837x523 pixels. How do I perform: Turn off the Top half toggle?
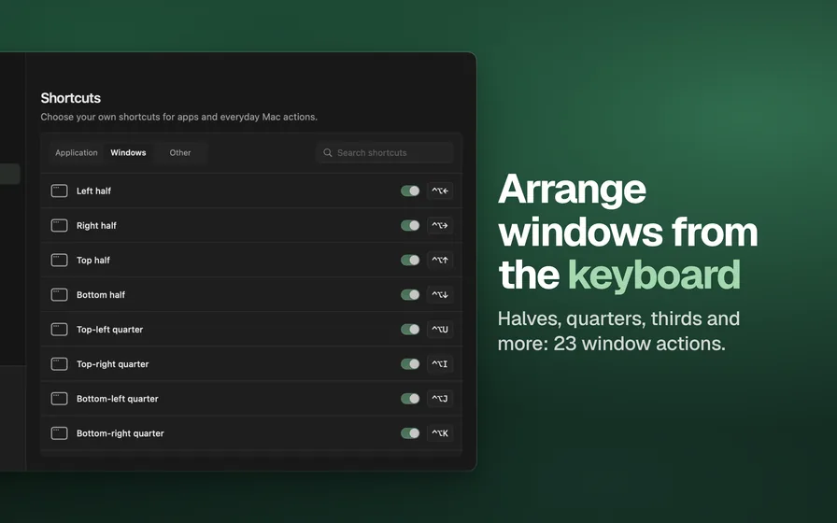coord(410,261)
